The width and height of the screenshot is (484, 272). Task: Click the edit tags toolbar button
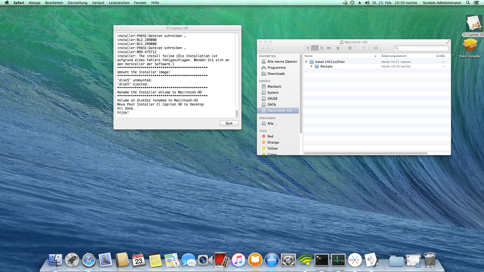pyautogui.click(x=376, y=48)
